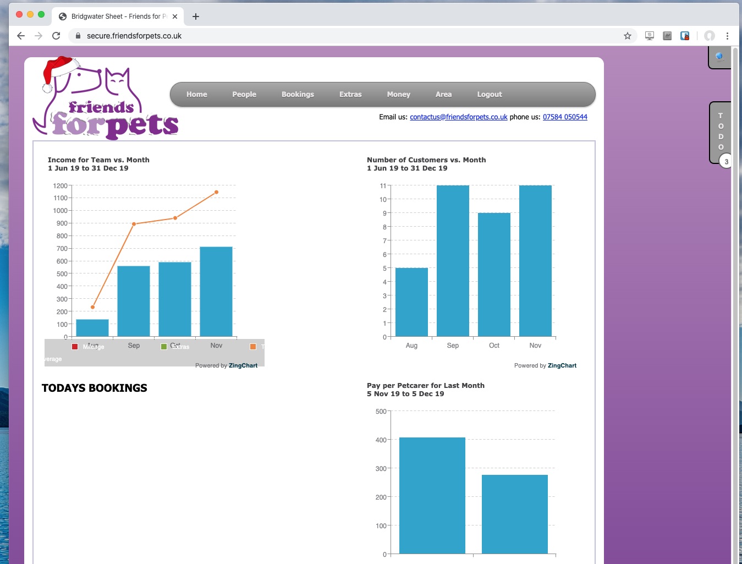The height and width of the screenshot is (564, 742).
Task: Click the TODO count badge showing 3
Action: pos(726,162)
